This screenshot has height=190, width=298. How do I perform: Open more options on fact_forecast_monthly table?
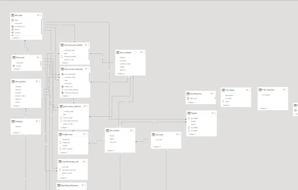(88, 45)
